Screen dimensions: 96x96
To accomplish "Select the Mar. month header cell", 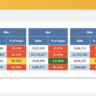I will [x=13, y=32].
